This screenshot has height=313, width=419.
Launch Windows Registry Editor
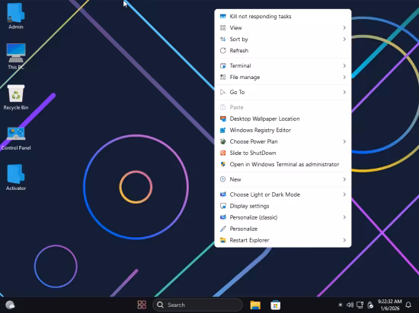(283, 130)
